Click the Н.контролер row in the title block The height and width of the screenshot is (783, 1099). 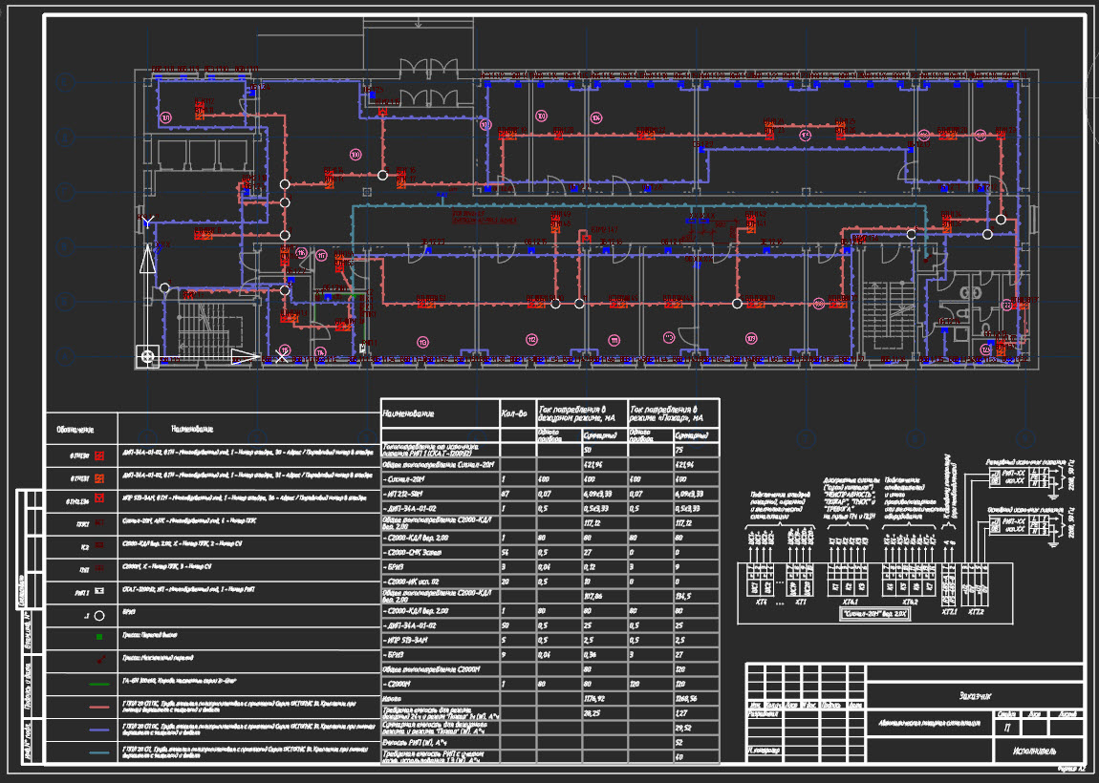pos(764,750)
